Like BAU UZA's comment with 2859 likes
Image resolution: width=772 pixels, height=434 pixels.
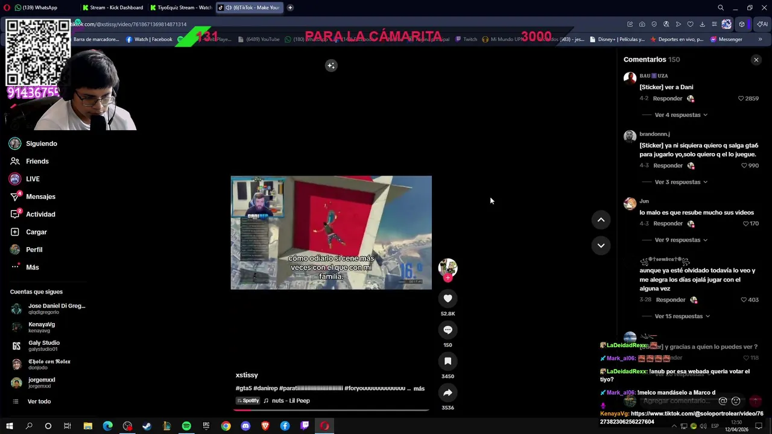tap(741, 98)
